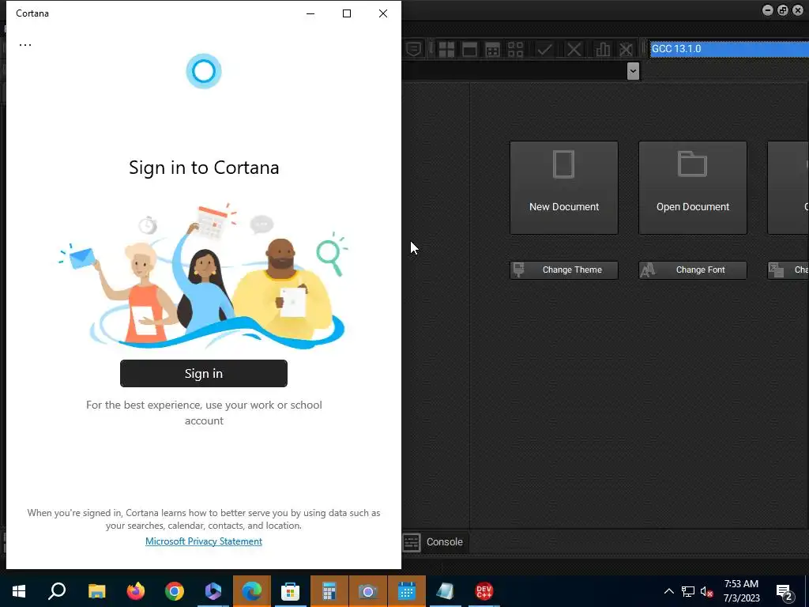This screenshot has height=607, width=809.
Task: Open the blue hexagon app in taskbar
Action: tap(213, 591)
